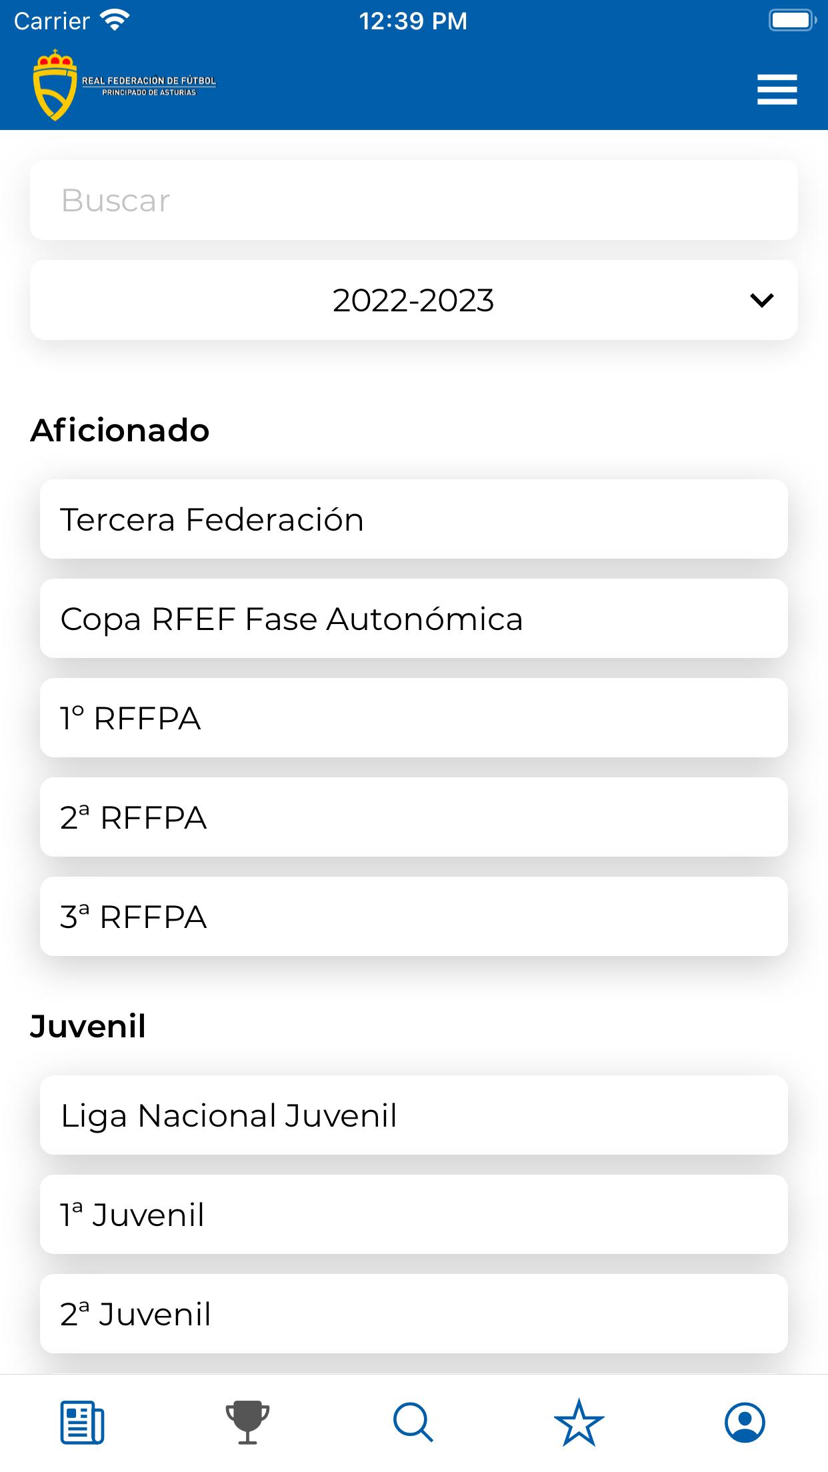Open the user profile tab
This screenshot has height=1472, width=828.
745,1423
